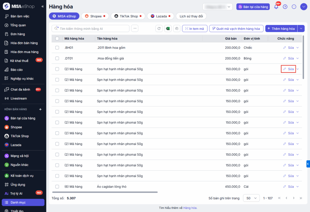
Task: Click the help question mark icon
Action: coord(285,7)
